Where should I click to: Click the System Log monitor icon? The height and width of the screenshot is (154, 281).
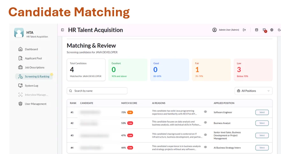[x=20, y=85]
